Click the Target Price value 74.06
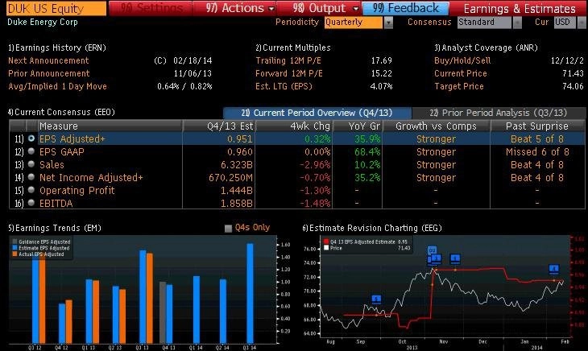 [x=573, y=86]
